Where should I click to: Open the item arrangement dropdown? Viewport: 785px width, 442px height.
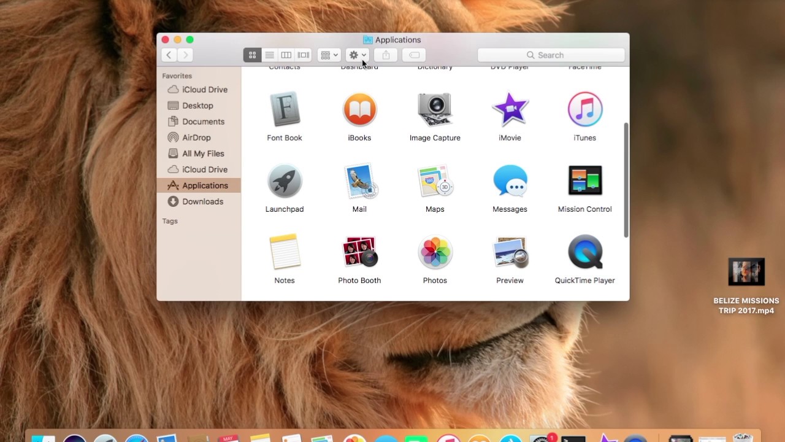click(329, 55)
